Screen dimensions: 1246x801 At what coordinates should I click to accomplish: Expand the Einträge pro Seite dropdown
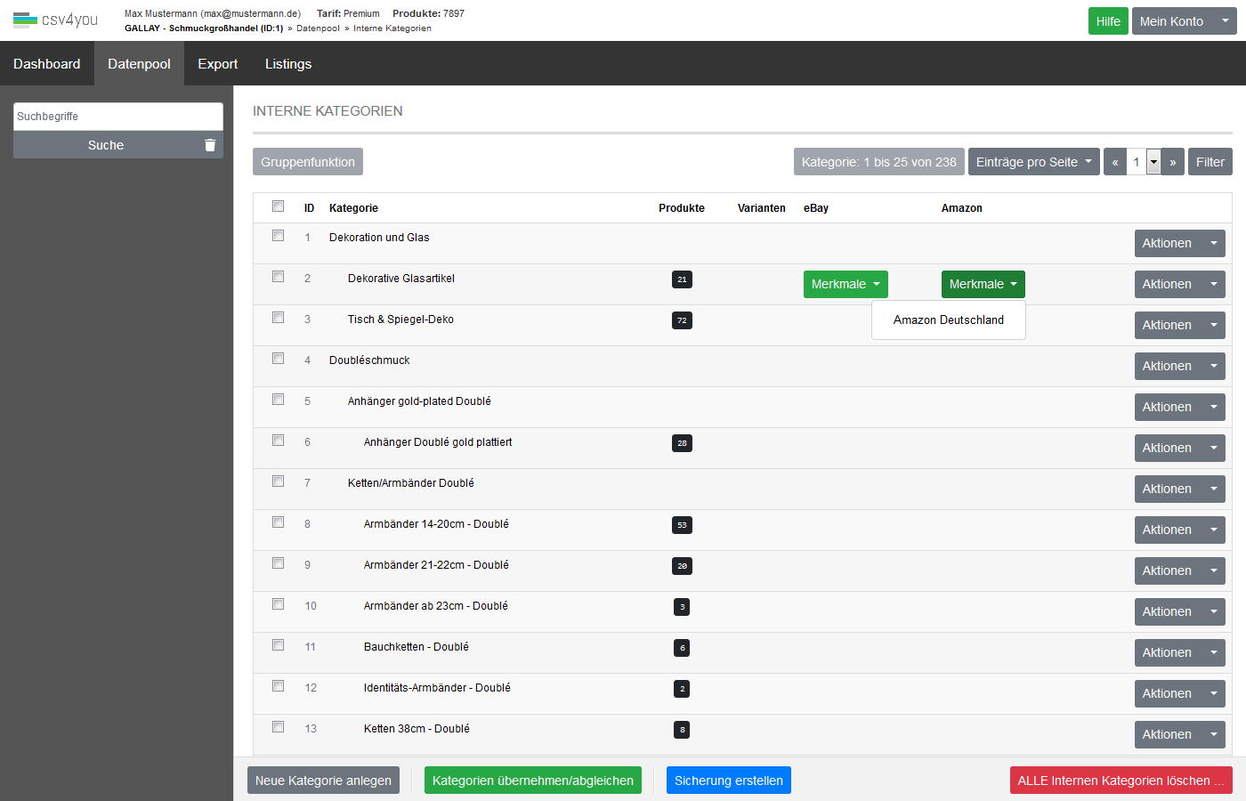pyautogui.click(x=1033, y=162)
